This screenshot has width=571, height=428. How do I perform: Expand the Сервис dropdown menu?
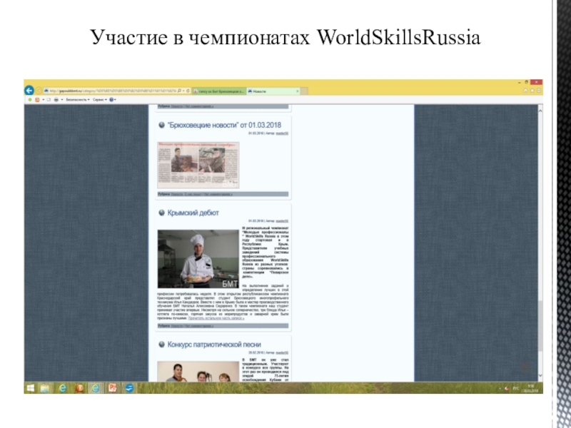tap(100, 100)
